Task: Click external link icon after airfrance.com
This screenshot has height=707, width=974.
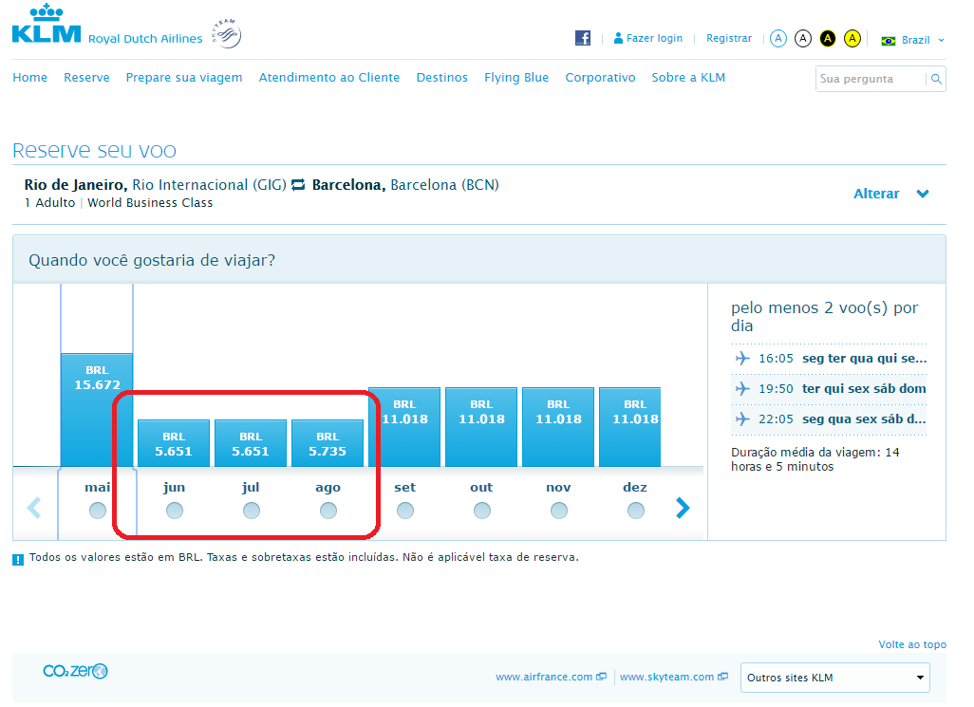Action: 601,677
